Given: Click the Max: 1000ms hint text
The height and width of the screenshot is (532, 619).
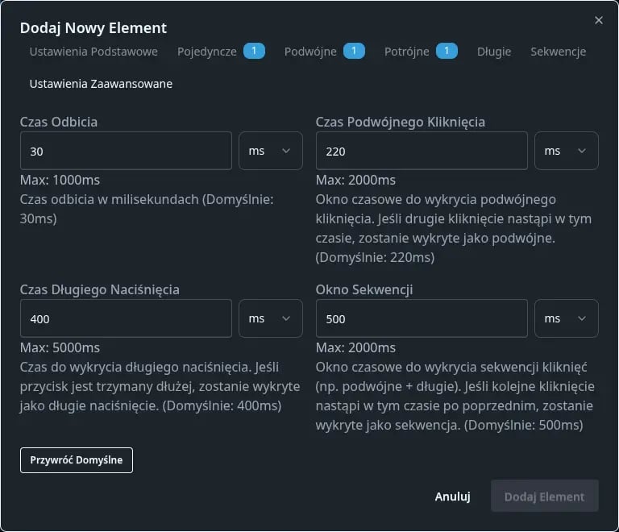Looking at the screenshot, I should click(x=60, y=181).
